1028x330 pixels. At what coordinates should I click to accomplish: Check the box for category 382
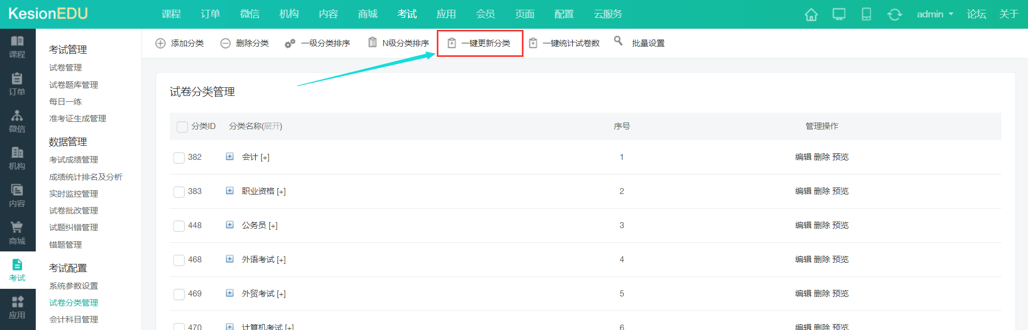click(x=179, y=158)
